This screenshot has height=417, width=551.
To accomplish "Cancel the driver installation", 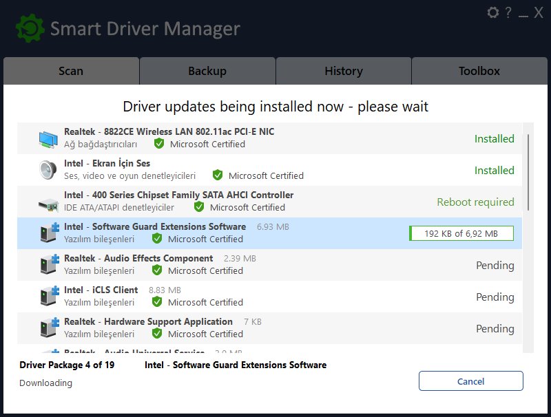I will tap(471, 381).
